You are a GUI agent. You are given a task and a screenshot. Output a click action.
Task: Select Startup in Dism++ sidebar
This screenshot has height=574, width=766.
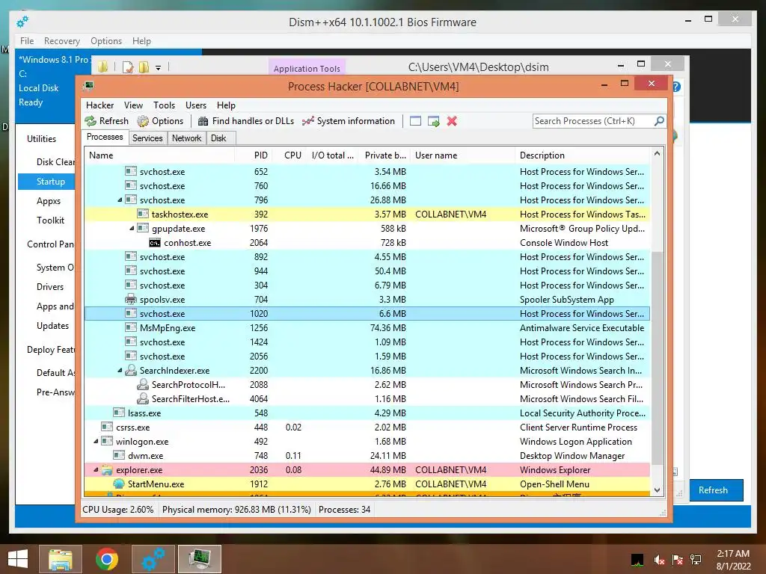(46, 182)
